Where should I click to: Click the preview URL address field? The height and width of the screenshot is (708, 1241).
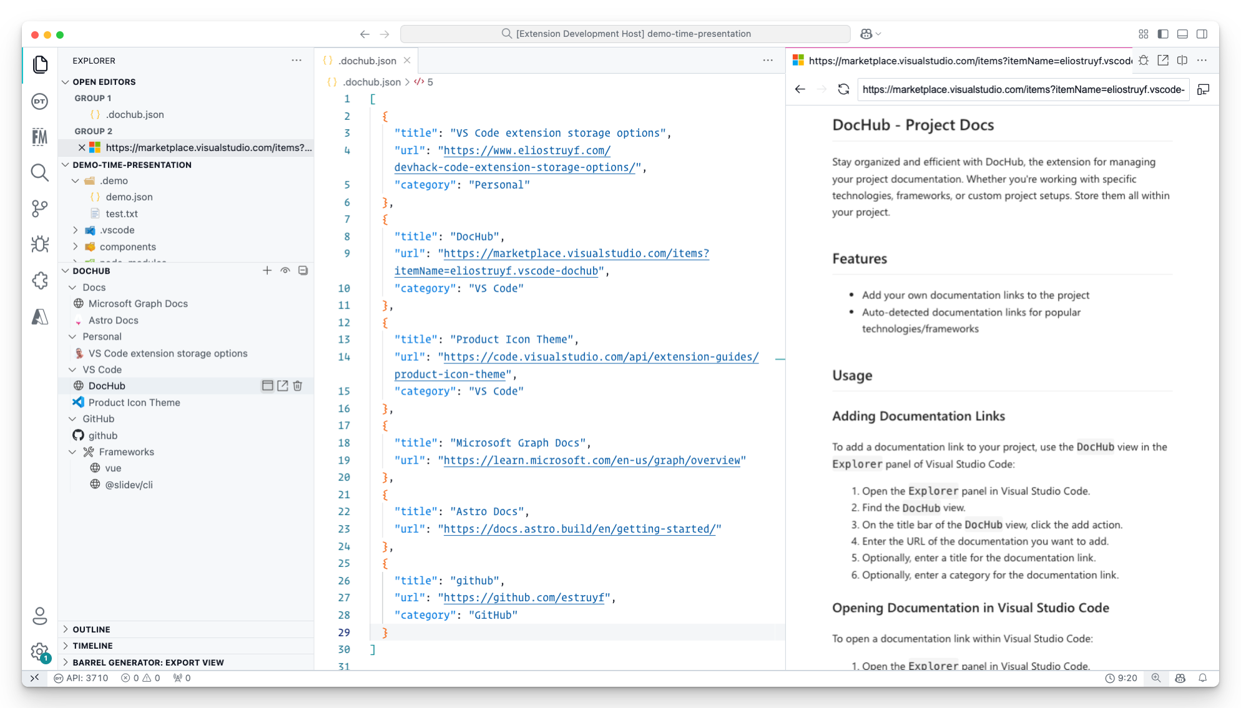pyautogui.click(x=1023, y=89)
